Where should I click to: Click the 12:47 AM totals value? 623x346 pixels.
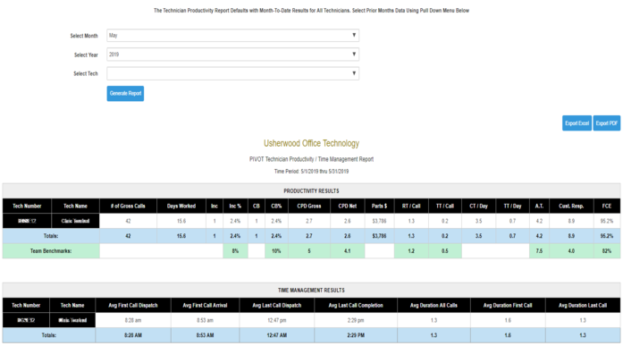[277, 335]
